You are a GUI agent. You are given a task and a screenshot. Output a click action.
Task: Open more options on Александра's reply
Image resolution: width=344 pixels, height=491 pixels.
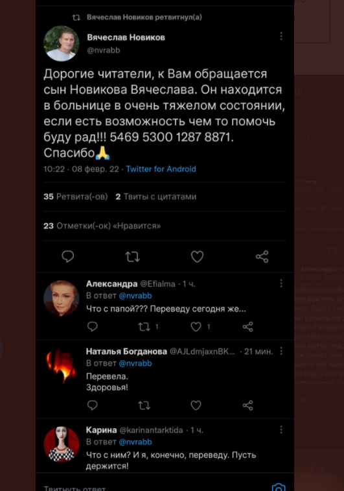point(281,283)
